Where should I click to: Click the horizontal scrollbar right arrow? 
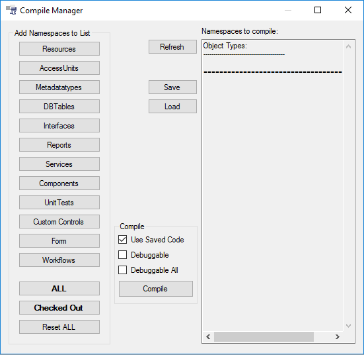[338, 336]
